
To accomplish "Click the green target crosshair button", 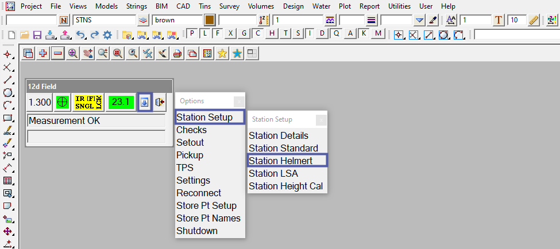I will [x=63, y=102].
